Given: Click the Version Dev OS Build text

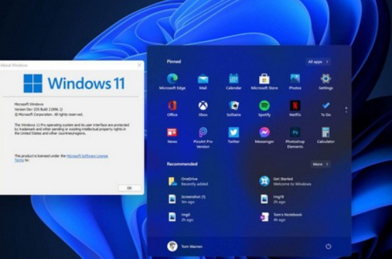Looking at the screenshot, I should coord(38,109).
